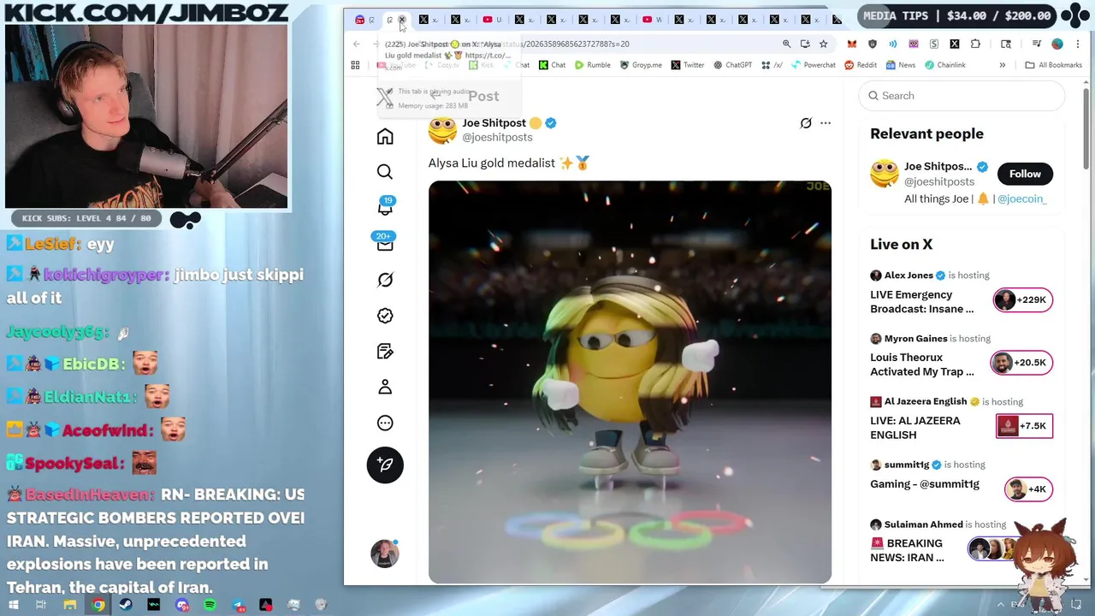This screenshot has width=1095, height=616.
Task: Open the MetaMask fox extension icon
Action: pos(852,44)
